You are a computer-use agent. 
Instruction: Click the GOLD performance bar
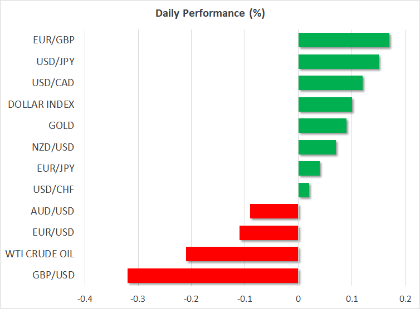(x=323, y=126)
